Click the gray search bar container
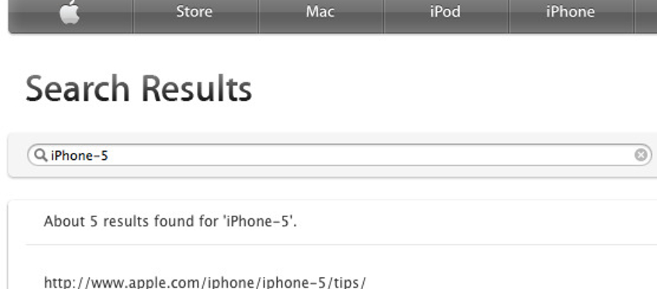 click(x=333, y=155)
